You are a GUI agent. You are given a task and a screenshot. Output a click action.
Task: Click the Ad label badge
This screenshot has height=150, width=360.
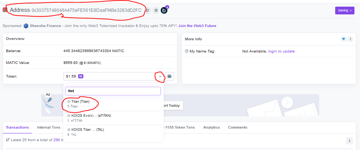click(x=48, y=94)
